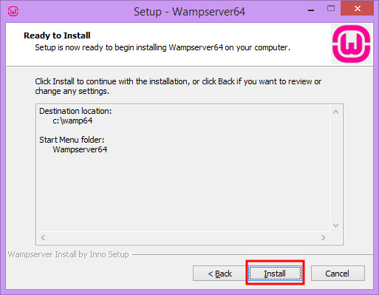This screenshot has height=295, width=379.
Task: Click the Install button
Action: pyautogui.click(x=275, y=273)
